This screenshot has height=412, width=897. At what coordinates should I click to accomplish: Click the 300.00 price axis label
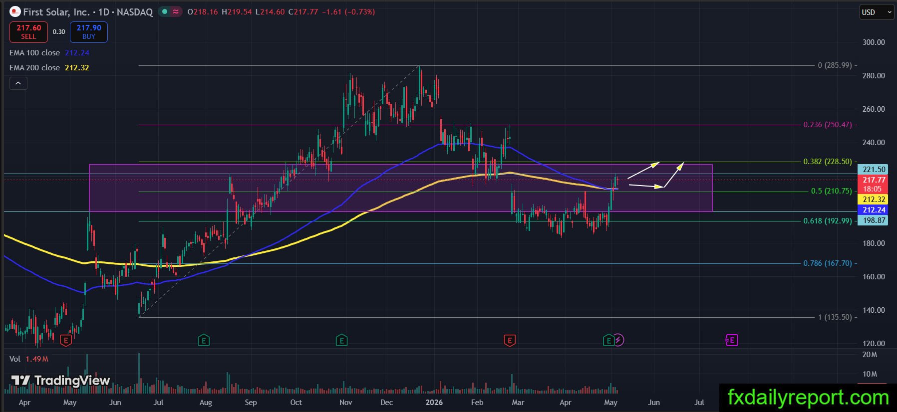click(x=874, y=42)
